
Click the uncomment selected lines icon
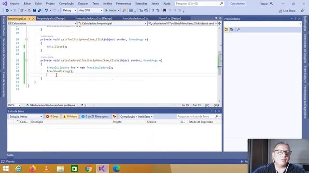(158, 10)
